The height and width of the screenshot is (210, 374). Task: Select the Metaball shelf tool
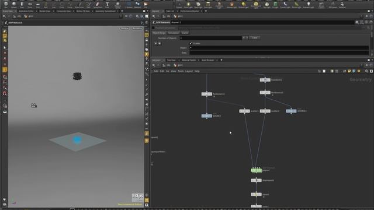click(137, 5)
